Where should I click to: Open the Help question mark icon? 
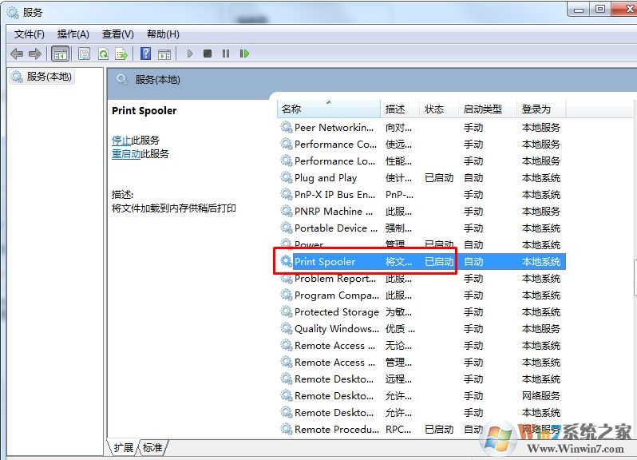click(145, 54)
